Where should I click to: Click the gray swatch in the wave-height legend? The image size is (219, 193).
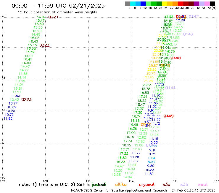pos(128,4)
